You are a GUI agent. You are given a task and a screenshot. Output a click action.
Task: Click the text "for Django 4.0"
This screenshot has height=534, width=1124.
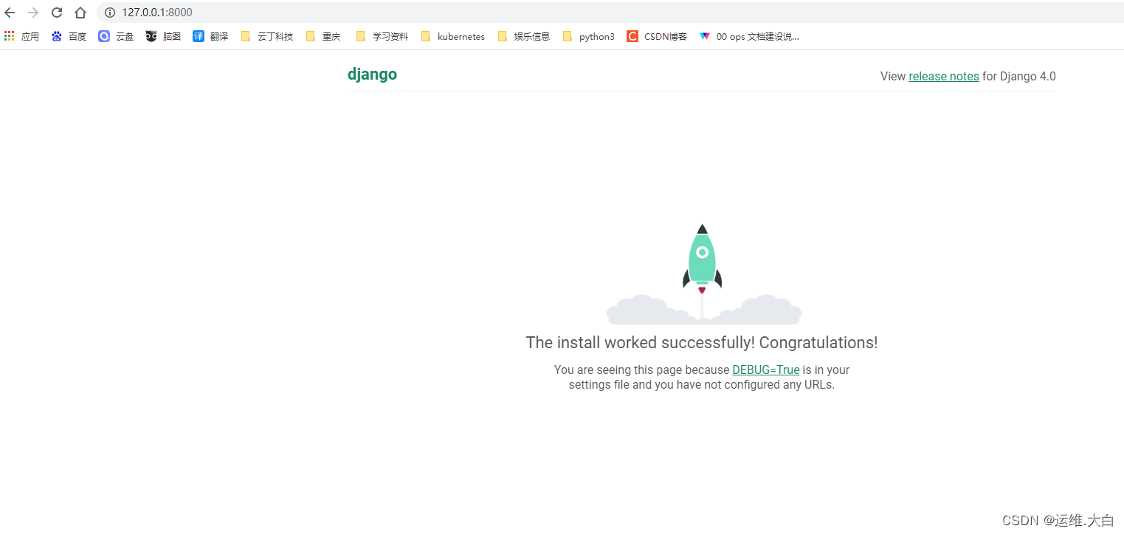click(x=1019, y=76)
